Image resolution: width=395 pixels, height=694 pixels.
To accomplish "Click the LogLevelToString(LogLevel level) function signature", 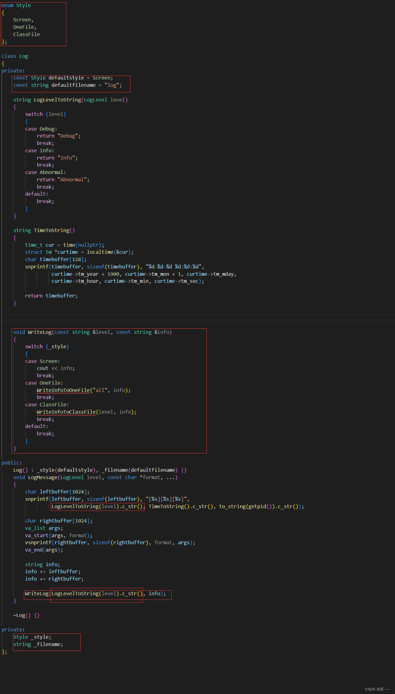I will pyautogui.click(x=70, y=100).
